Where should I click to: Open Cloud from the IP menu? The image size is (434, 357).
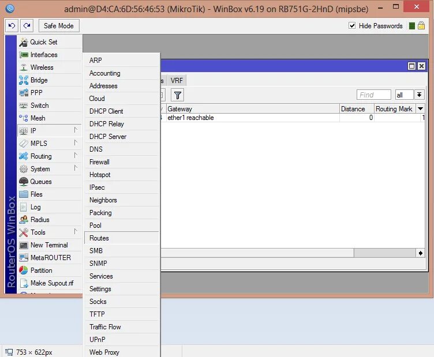pyautogui.click(x=122, y=99)
